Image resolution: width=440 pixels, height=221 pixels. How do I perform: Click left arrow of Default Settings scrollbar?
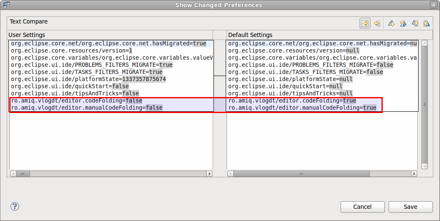tap(230, 174)
